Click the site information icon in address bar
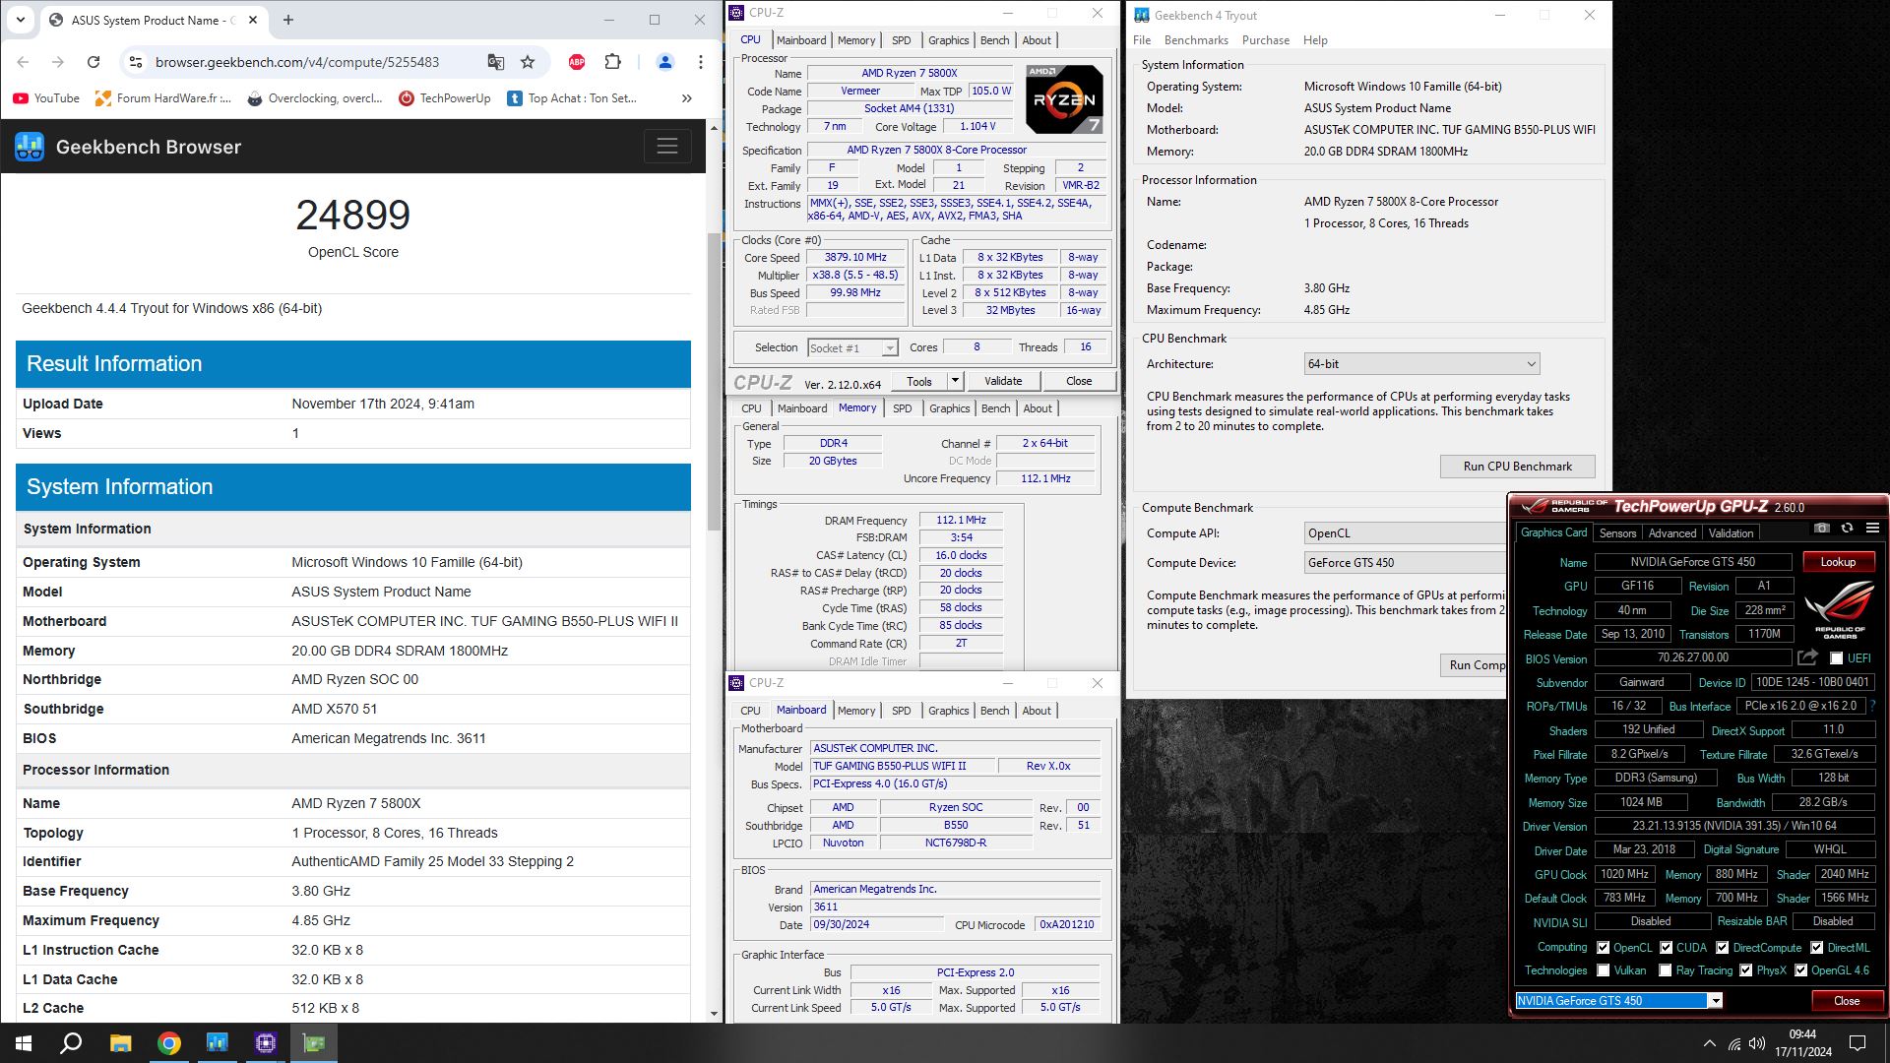 click(x=136, y=62)
